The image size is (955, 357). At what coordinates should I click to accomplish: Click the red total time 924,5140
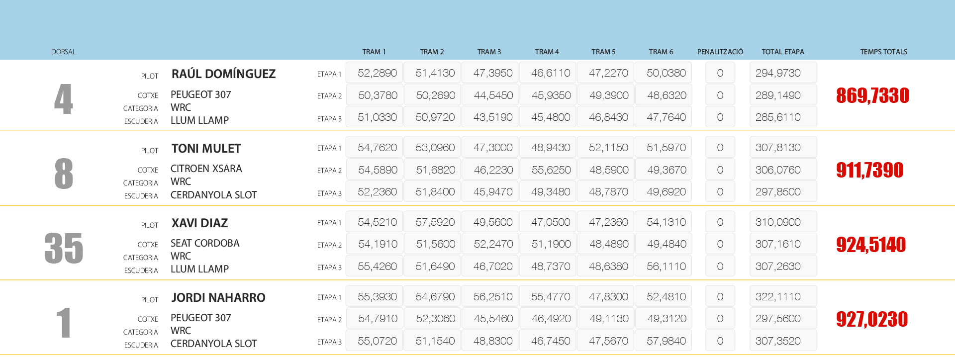click(x=870, y=245)
